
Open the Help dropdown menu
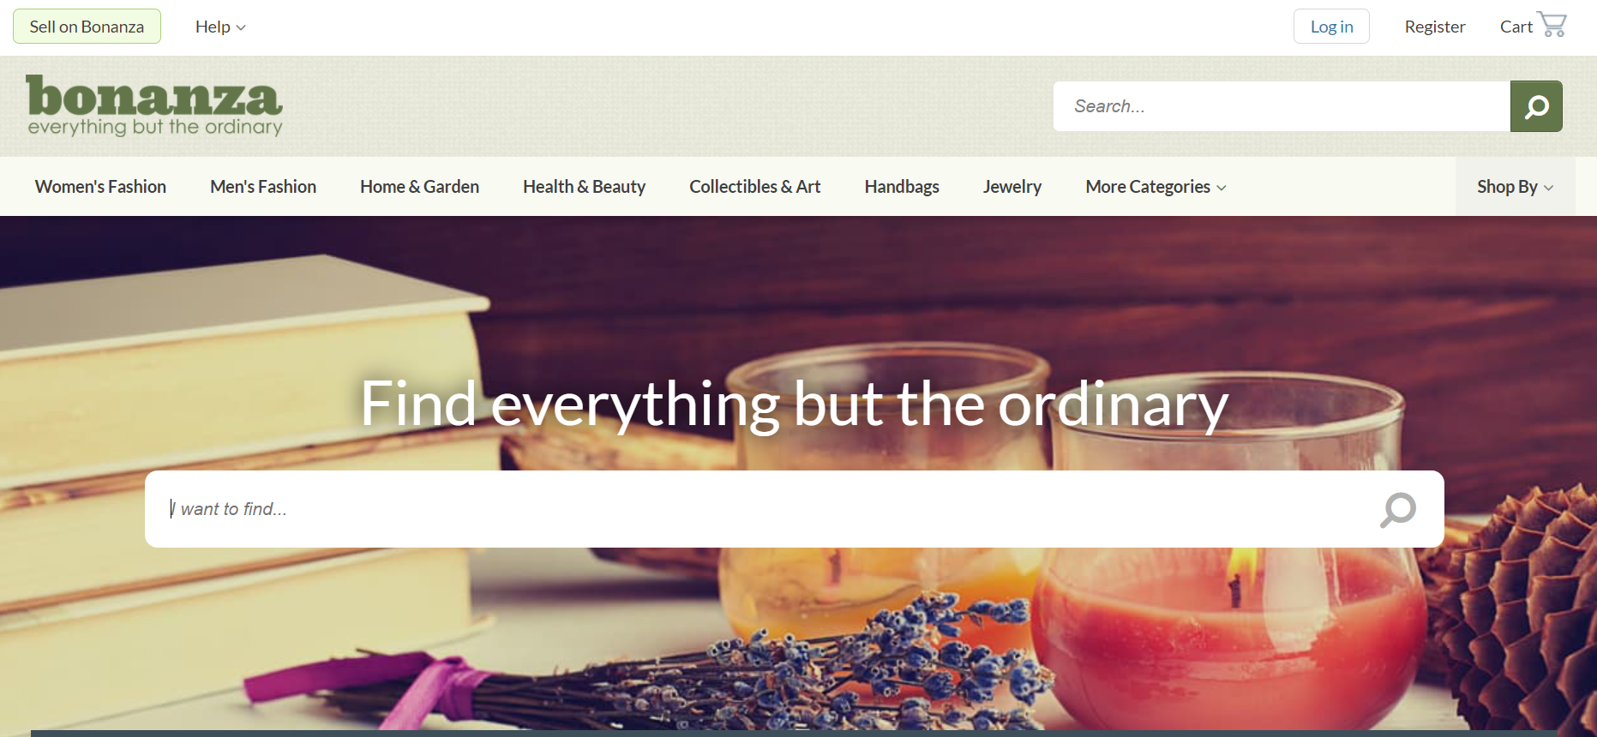(220, 27)
